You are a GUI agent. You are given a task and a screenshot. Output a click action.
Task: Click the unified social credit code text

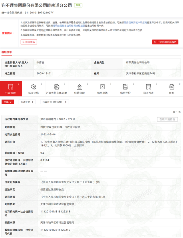[27, 13]
